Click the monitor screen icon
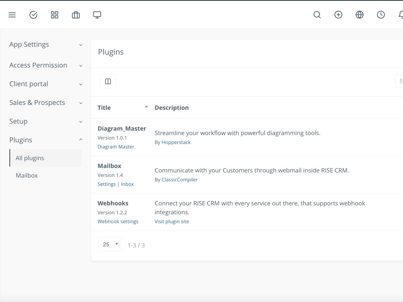This screenshot has height=302, width=403. (x=97, y=15)
